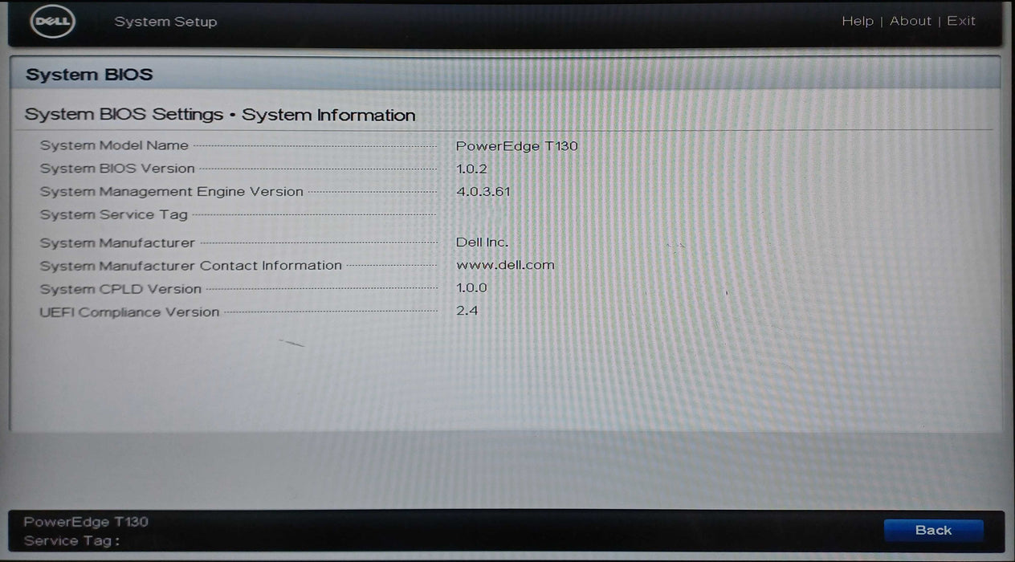This screenshot has height=562, width=1015.
Task: Select System Management Engine Version label
Action: 172,192
